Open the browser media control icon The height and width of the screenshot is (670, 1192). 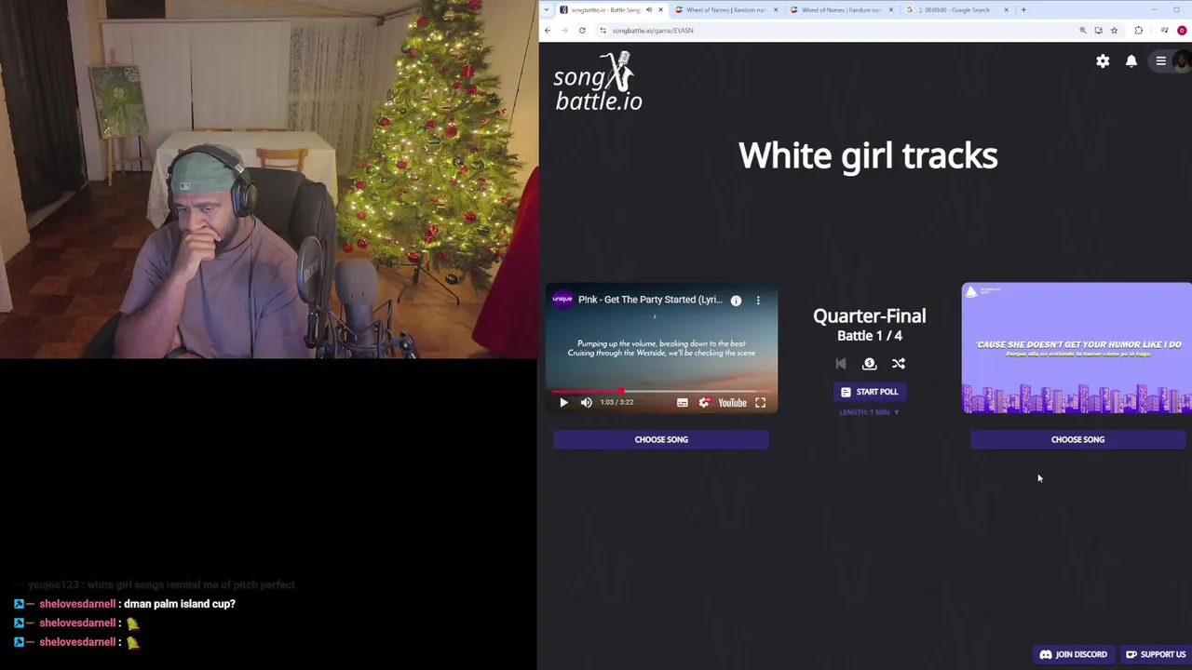tap(1164, 31)
